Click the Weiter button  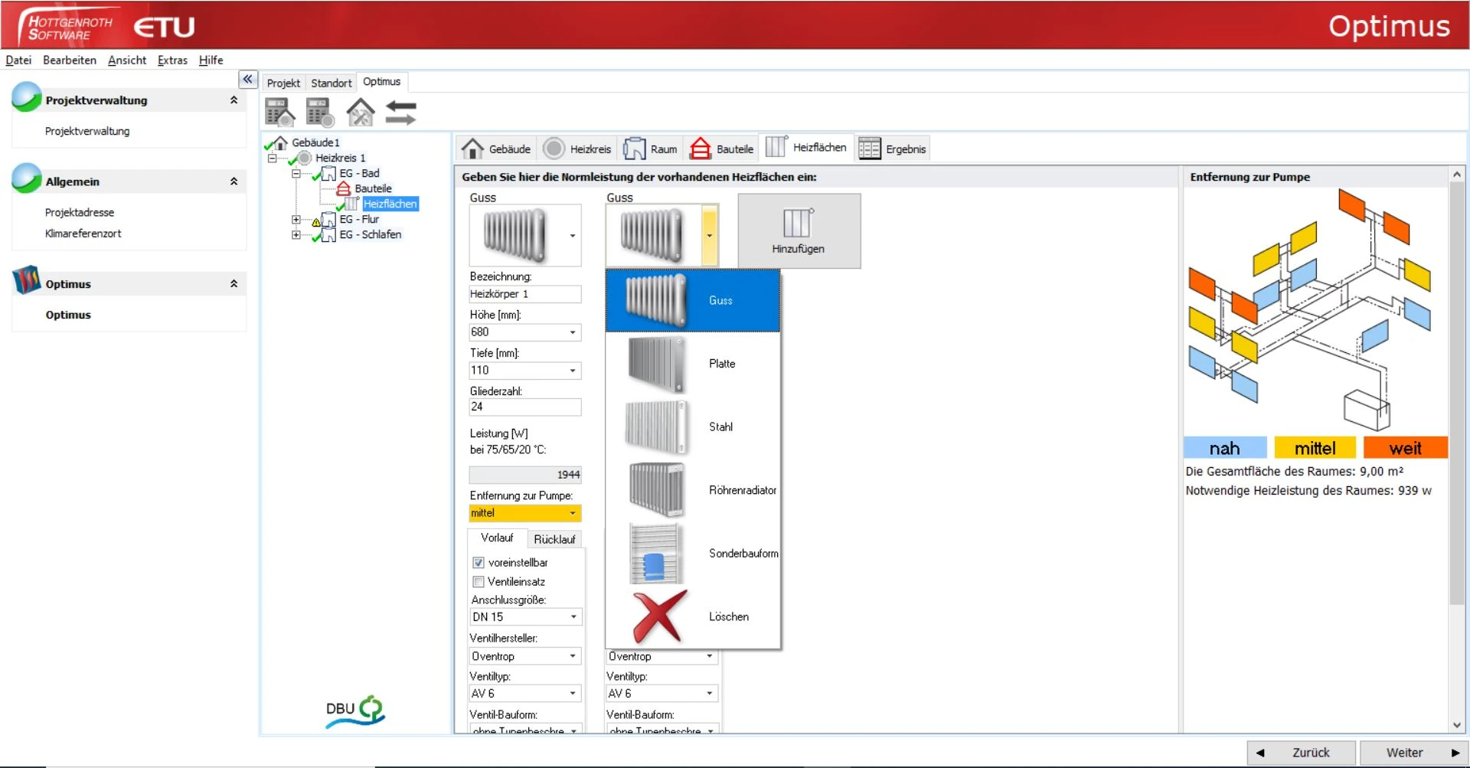(x=1413, y=753)
